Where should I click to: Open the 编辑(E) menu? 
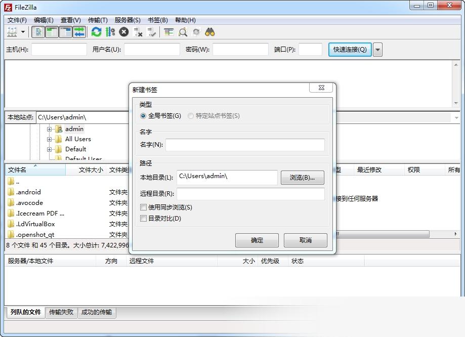[x=44, y=20]
